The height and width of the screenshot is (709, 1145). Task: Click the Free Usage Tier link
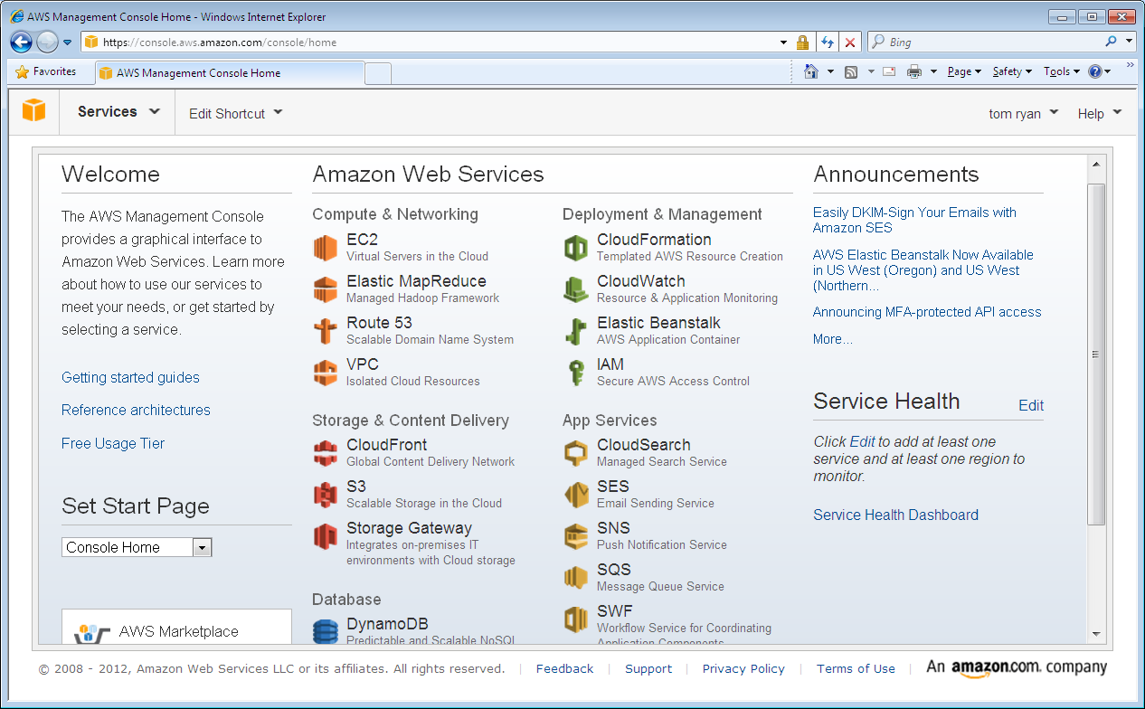(x=113, y=443)
